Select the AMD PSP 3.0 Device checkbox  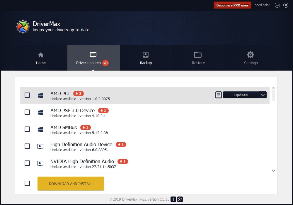coord(27,112)
